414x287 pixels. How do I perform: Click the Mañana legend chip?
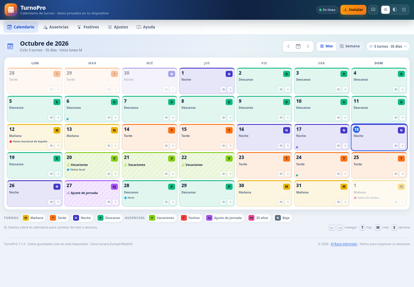coord(33,218)
